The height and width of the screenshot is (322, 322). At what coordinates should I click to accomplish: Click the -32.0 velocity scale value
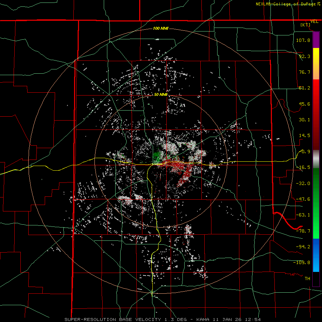pos(303,184)
